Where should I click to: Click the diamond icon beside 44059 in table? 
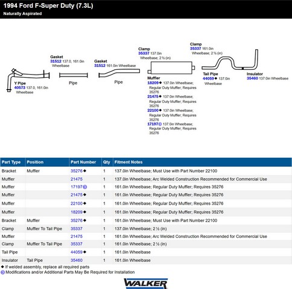coord(84,252)
